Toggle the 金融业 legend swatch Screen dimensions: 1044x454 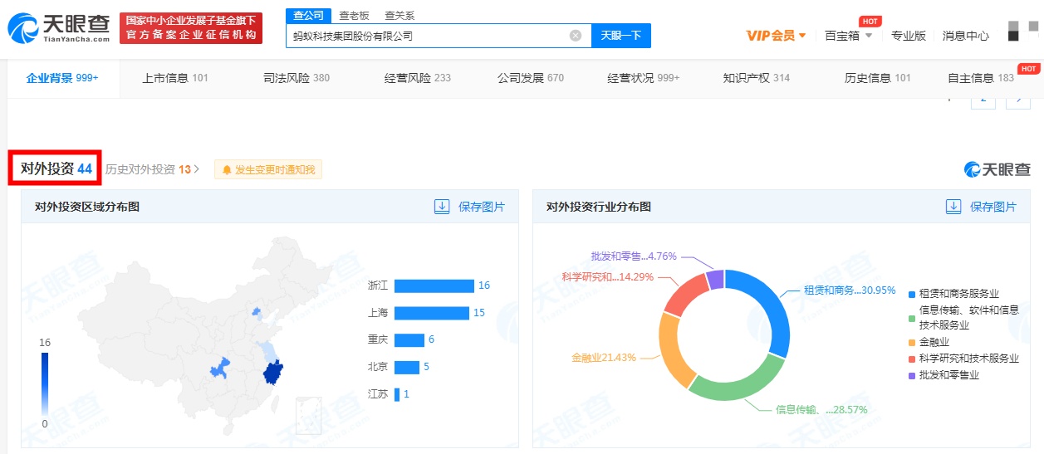pos(912,342)
